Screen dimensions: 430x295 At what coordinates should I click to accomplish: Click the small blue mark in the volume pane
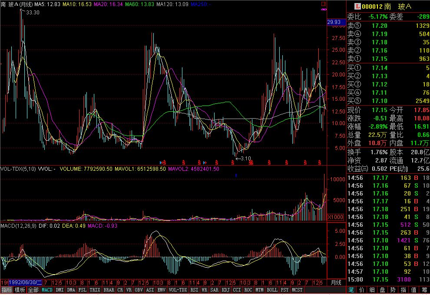click(235, 175)
